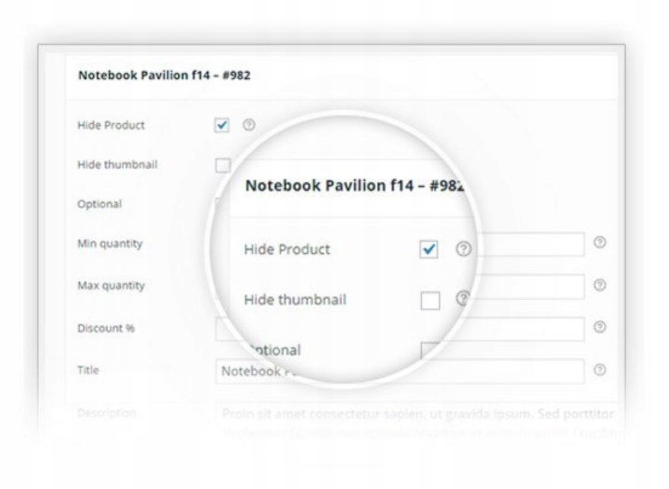669x489 pixels.
Task: Click the Title field containing Notebook text
Action: click(x=531, y=371)
